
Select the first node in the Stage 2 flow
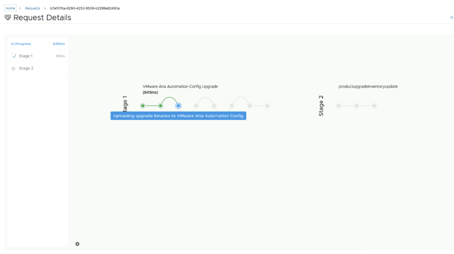(x=339, y=106)
